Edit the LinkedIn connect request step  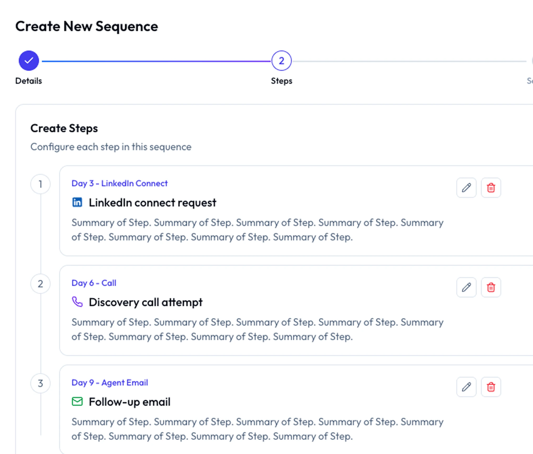466,188
